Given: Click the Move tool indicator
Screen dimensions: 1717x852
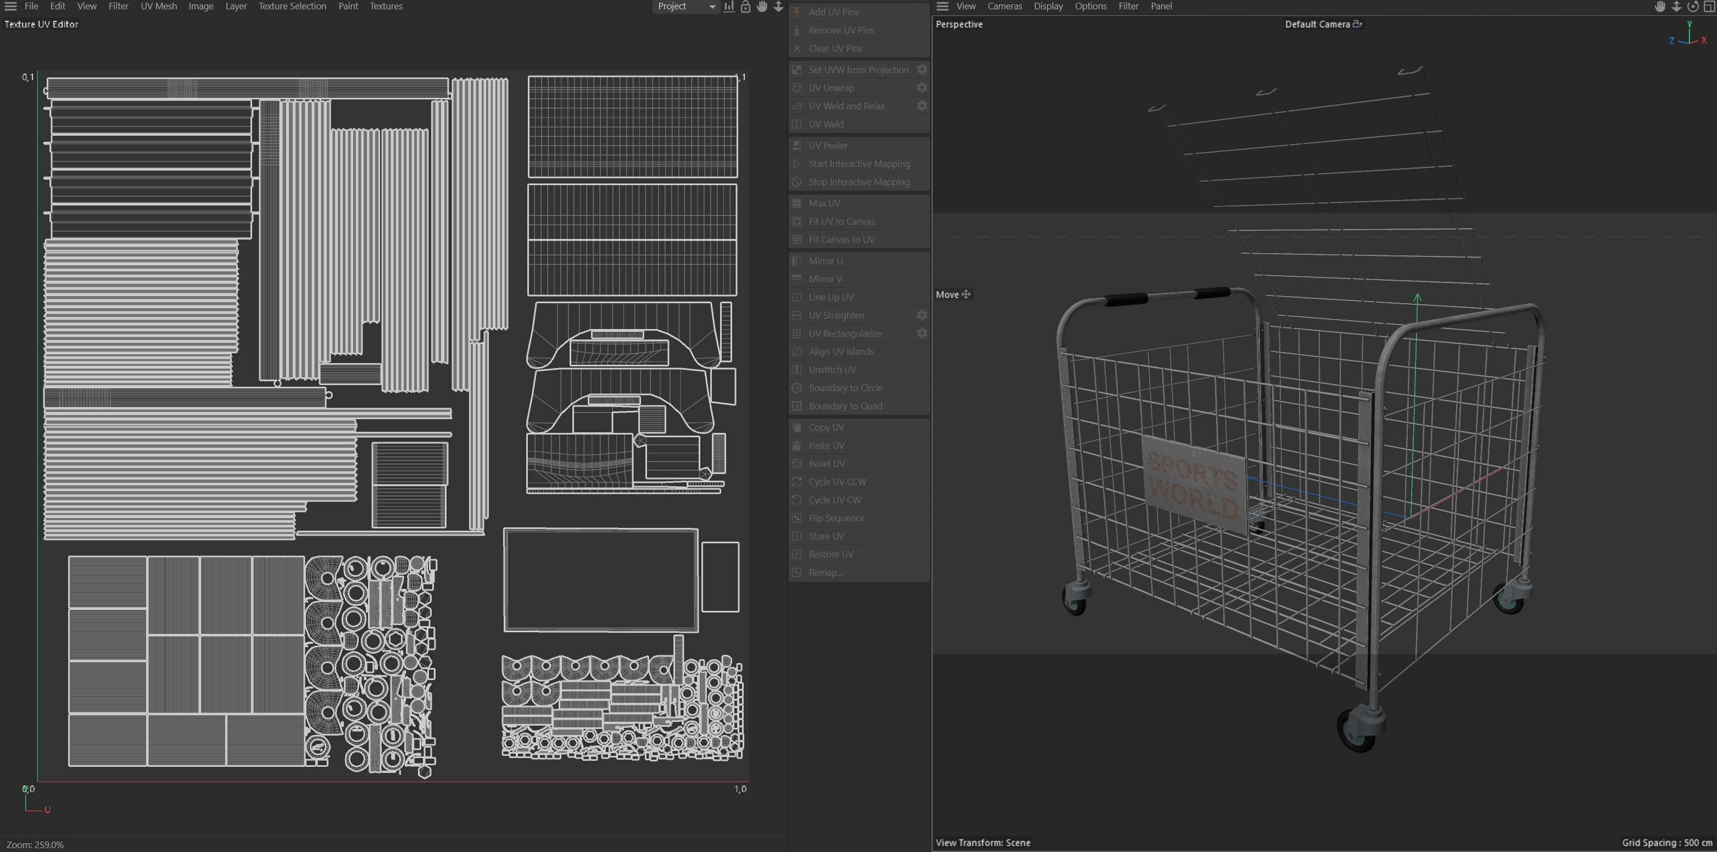Looking at the screenshot, I should click(953, 294).
